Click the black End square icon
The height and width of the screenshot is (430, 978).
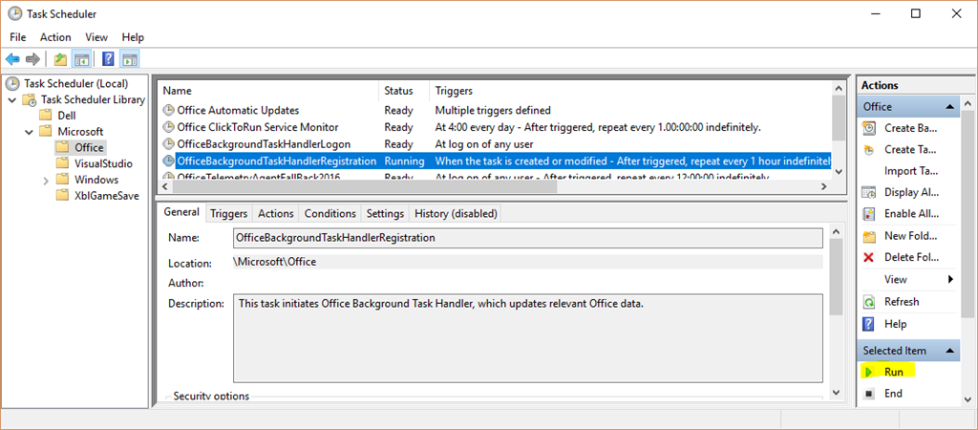click(868, 394)
